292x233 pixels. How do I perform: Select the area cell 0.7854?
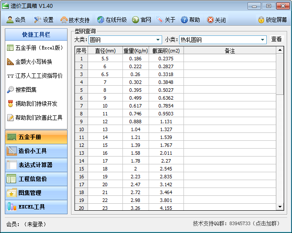(166, 106)
